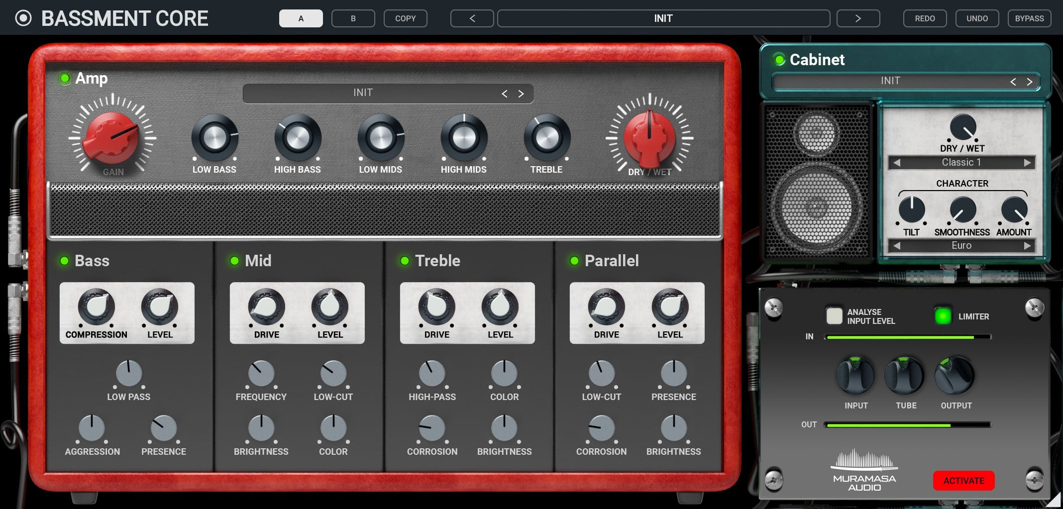Click the Cabinet speaker image
The image size is (1063, 509).
tap(816, 182)
